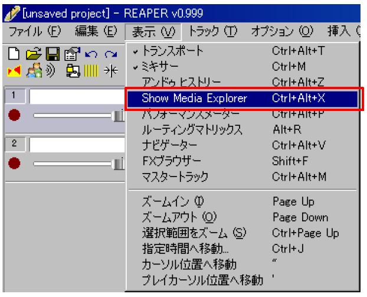Open project using the folder icon
The width and height of the screenshot is (367, 297).
(34, 54)
